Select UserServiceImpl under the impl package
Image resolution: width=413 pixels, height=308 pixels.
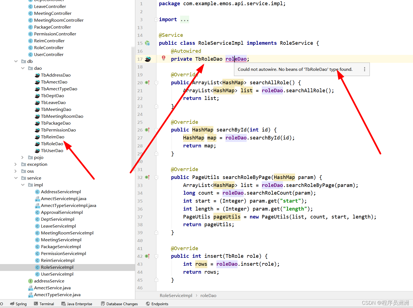click(57, 274)
